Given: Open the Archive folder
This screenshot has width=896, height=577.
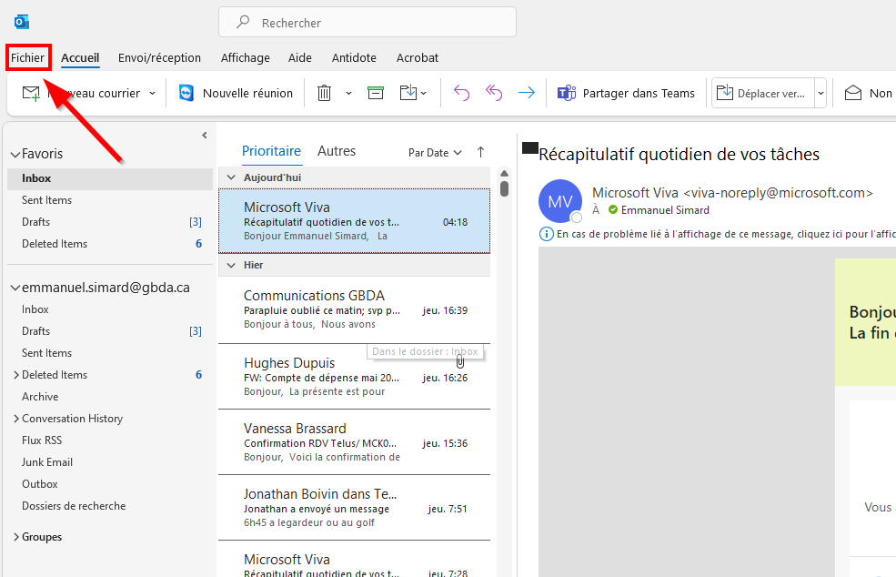Looking at the screenshot, I should pos(110,397).
